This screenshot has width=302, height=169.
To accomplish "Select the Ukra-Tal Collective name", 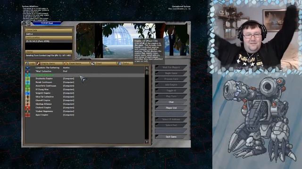I will coord(44,97).
